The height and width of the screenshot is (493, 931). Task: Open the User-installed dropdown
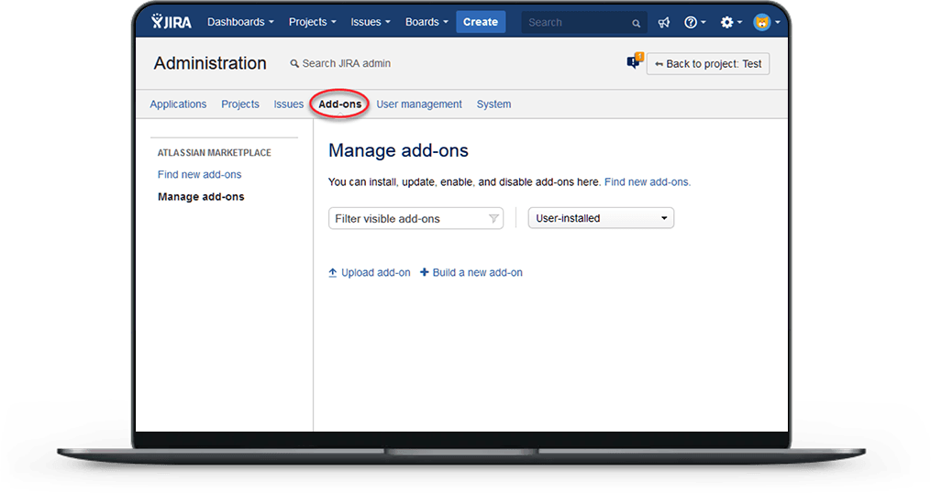tap(601, 218)
